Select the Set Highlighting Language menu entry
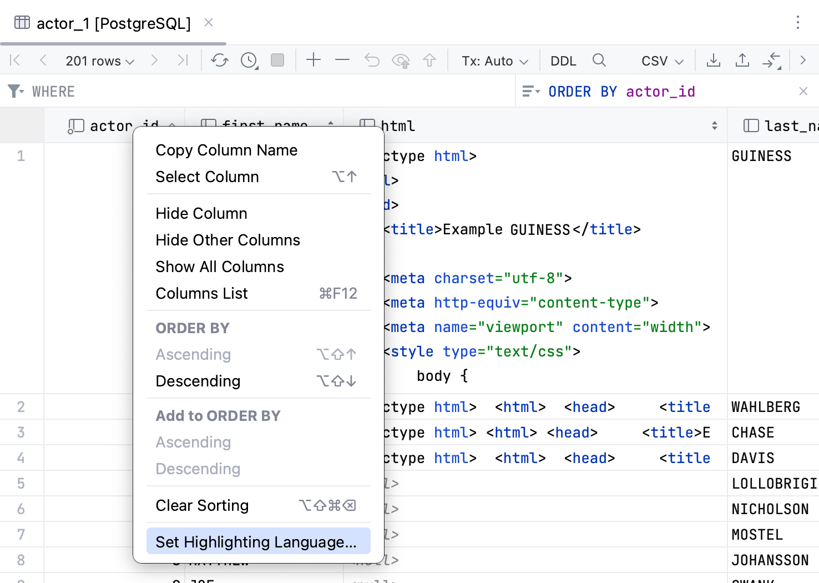Viewport: 819px width, 583px height. click(258, 542)
